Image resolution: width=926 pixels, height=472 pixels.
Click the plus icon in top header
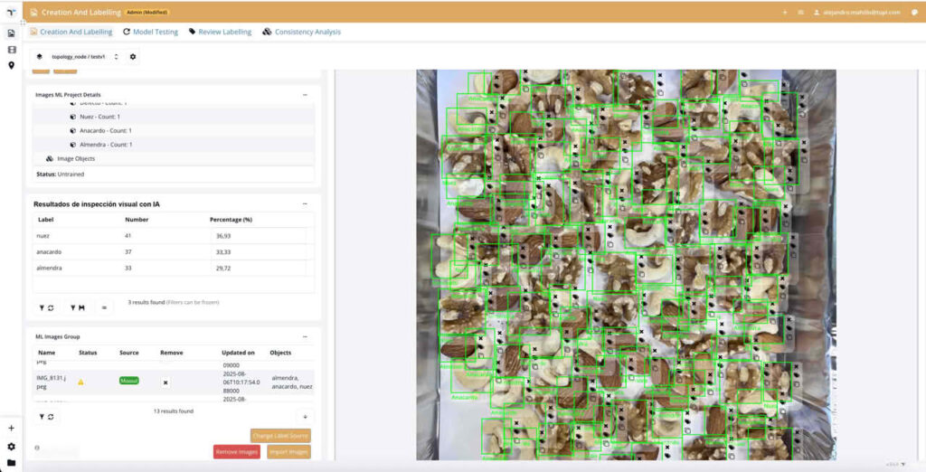pos(784,13)
